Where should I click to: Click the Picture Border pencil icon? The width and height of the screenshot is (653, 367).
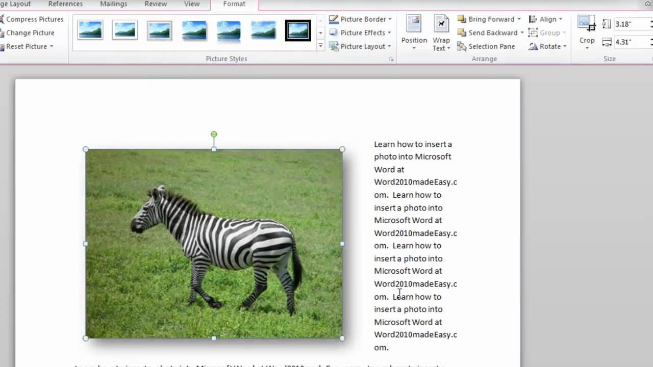(x=334, y=19)
